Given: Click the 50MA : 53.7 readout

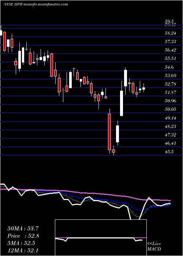Looking at the screenshot, I should pos(23,229).
